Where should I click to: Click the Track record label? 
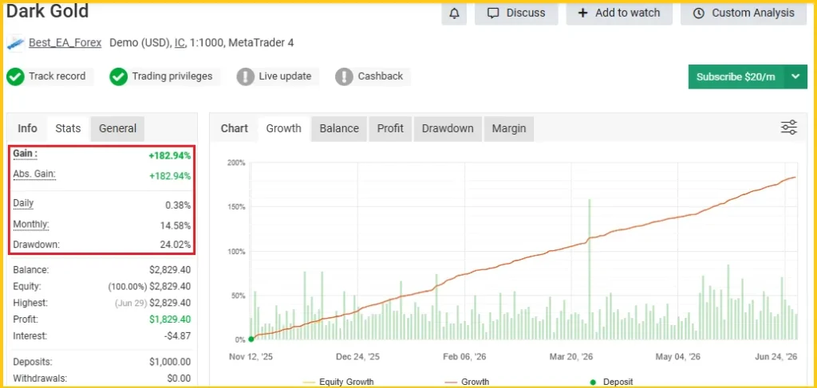tap(57, 76)
